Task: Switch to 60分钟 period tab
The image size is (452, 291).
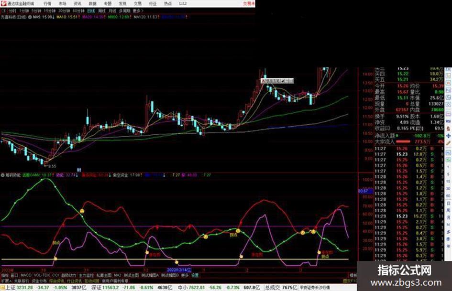Action: tap(78, 11)
